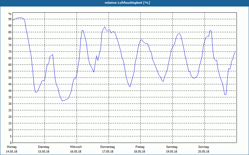Click the 'Freitag' day label
The image size is (249, 155).
click(x=140, y=147)
